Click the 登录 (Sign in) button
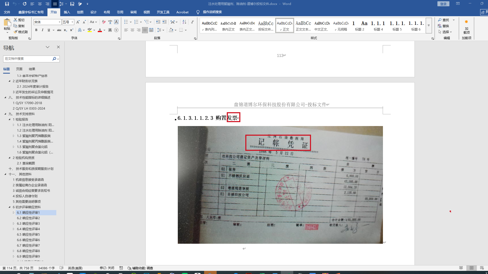Viewport: 488px width, 274px height. coord(443,4)
